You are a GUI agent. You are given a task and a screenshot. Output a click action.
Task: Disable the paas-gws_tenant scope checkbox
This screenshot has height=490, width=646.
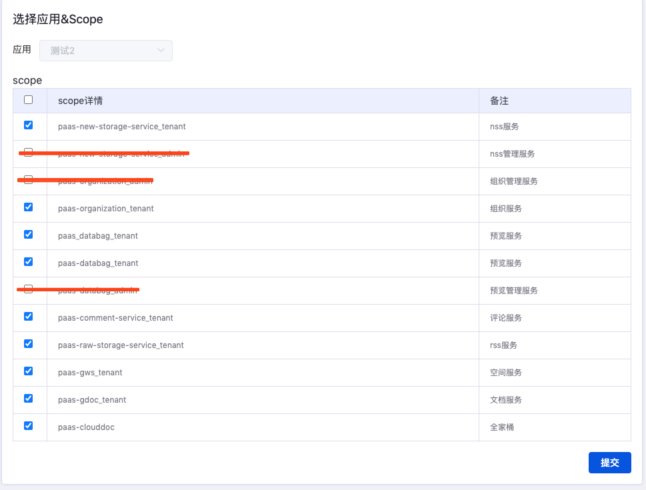click(x=29, y=371)
